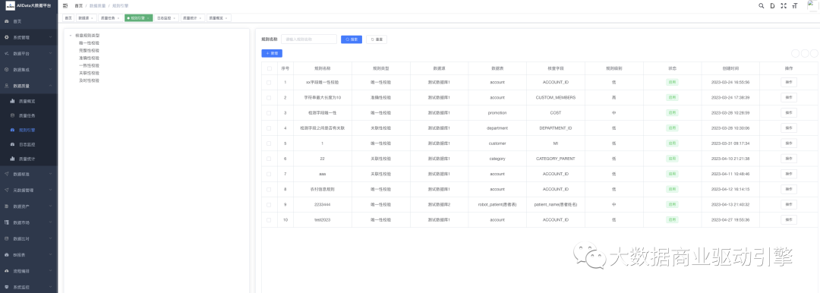Click the AllData platform logo
Image resolution: width=820 pixels, height=293 pixels.
[10, 6]
